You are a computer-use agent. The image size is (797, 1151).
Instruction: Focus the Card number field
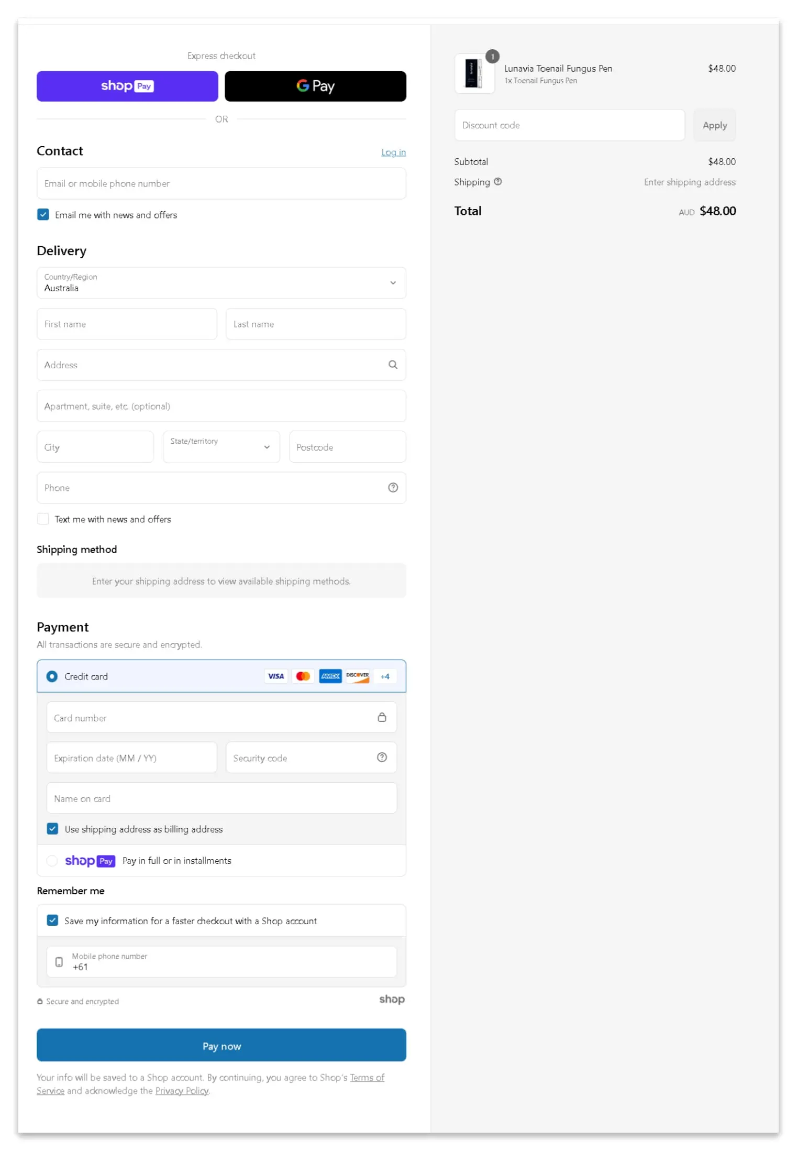coord(222,717)
